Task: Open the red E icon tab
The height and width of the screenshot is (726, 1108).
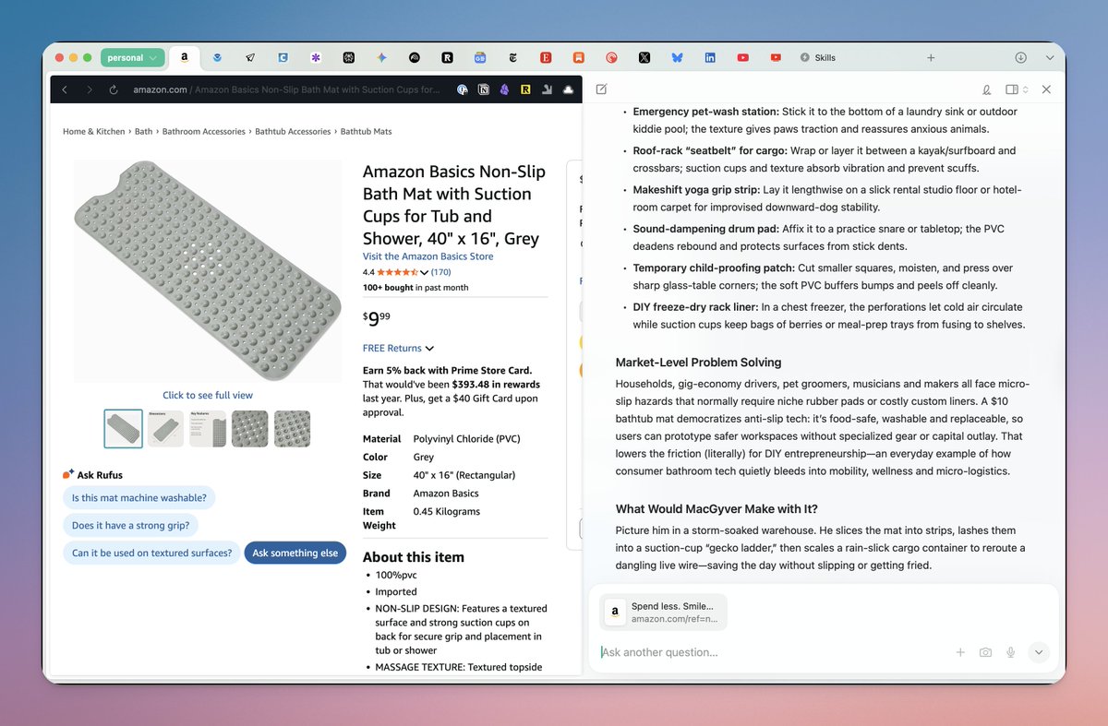Action: click(546, 57)
